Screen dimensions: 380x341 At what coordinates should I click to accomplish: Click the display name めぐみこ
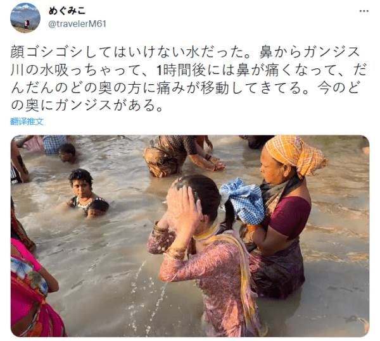coord(67,11)
